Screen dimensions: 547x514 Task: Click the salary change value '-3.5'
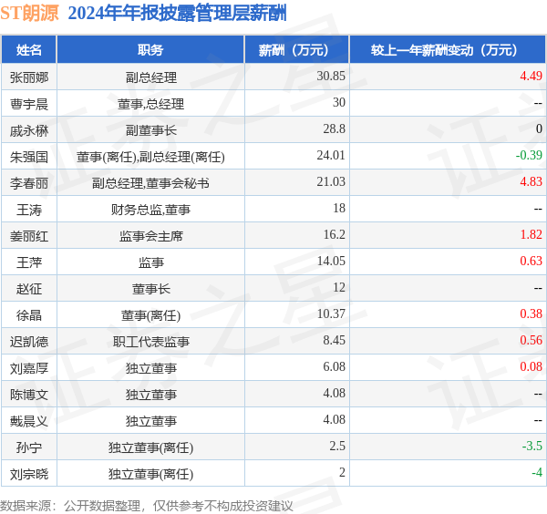pos(532,446)
